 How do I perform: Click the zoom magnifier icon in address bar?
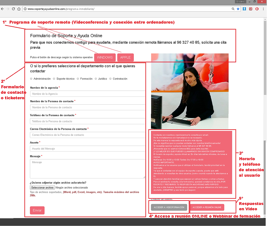point(233,9)
